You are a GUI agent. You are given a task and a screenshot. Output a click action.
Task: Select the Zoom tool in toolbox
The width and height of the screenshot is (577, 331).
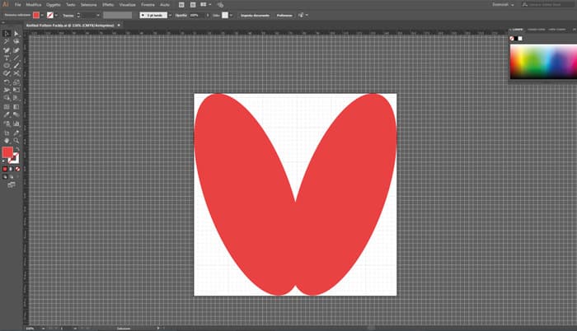pyautogui.click(x=16, y=140)
